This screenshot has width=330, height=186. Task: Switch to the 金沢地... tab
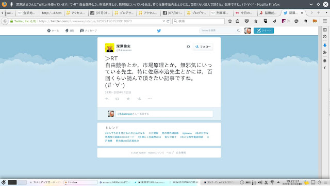point(27,13)
